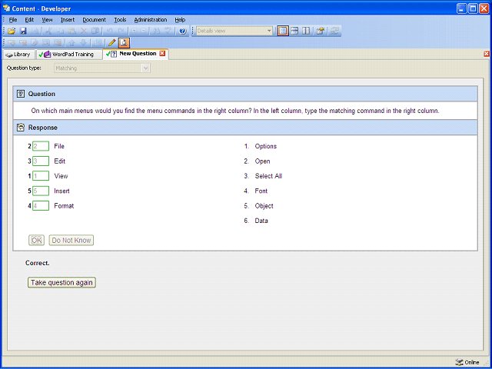Open the Help menu
The width and height of the screenshot is (492, 369).
(x=180, y=20)
